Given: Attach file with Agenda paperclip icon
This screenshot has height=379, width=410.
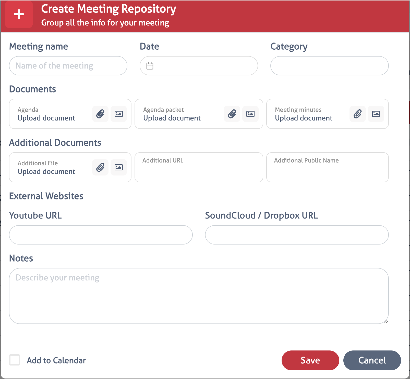Looking at the screenshot, I should (x=100, y=114).
